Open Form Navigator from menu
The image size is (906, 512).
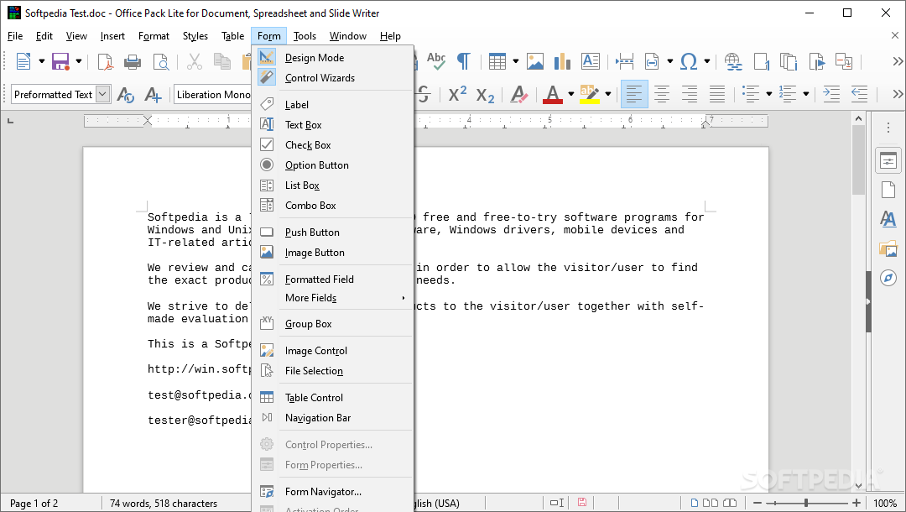(333, 492)
